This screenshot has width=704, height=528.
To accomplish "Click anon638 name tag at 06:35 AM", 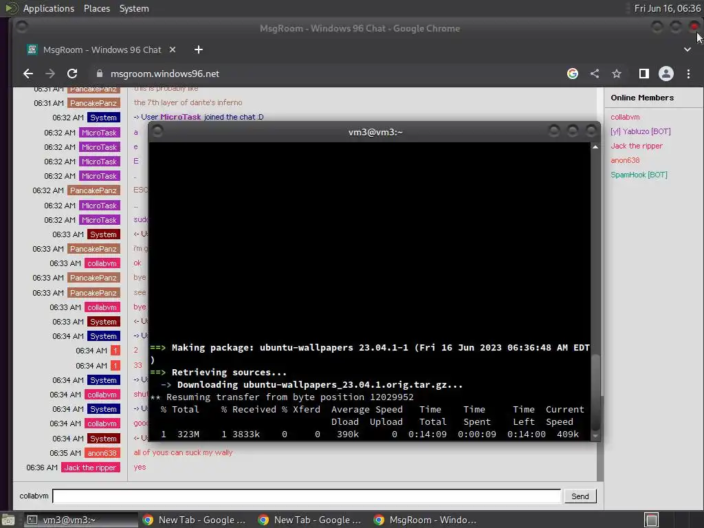I will 102,453.
